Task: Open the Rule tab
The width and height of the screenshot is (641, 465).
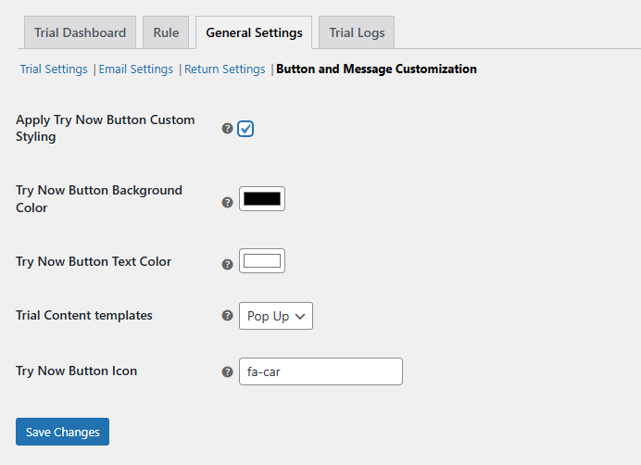Action: pyautogui.click(x=166, y=32)
